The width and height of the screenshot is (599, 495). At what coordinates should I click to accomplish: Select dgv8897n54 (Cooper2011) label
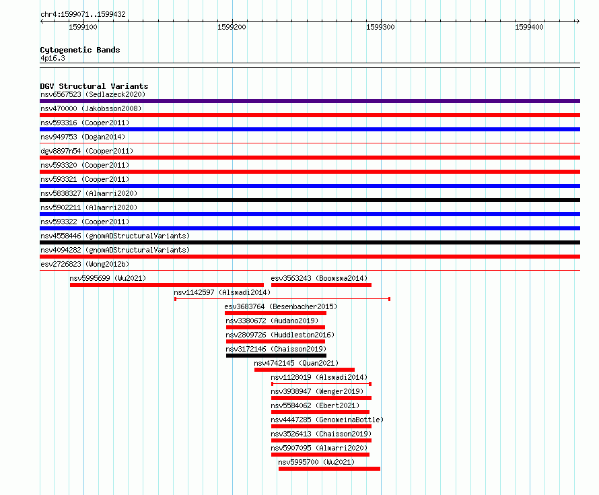coord(87,151)
